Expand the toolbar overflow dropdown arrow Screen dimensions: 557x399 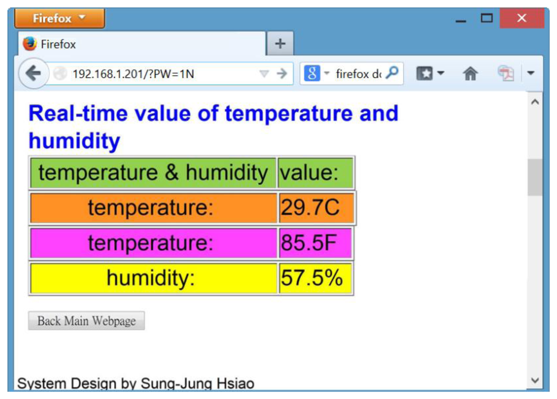click(x=531, y=73)
